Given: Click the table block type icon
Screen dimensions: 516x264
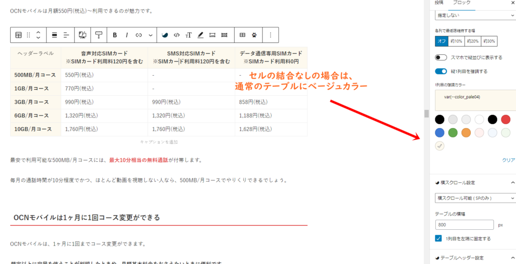Looking at the screenshot, I should pos(19,35).
